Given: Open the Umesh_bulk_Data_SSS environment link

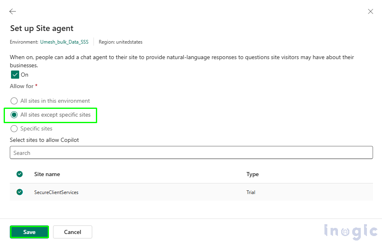Looking at the screenshot, I should point(64,42).
